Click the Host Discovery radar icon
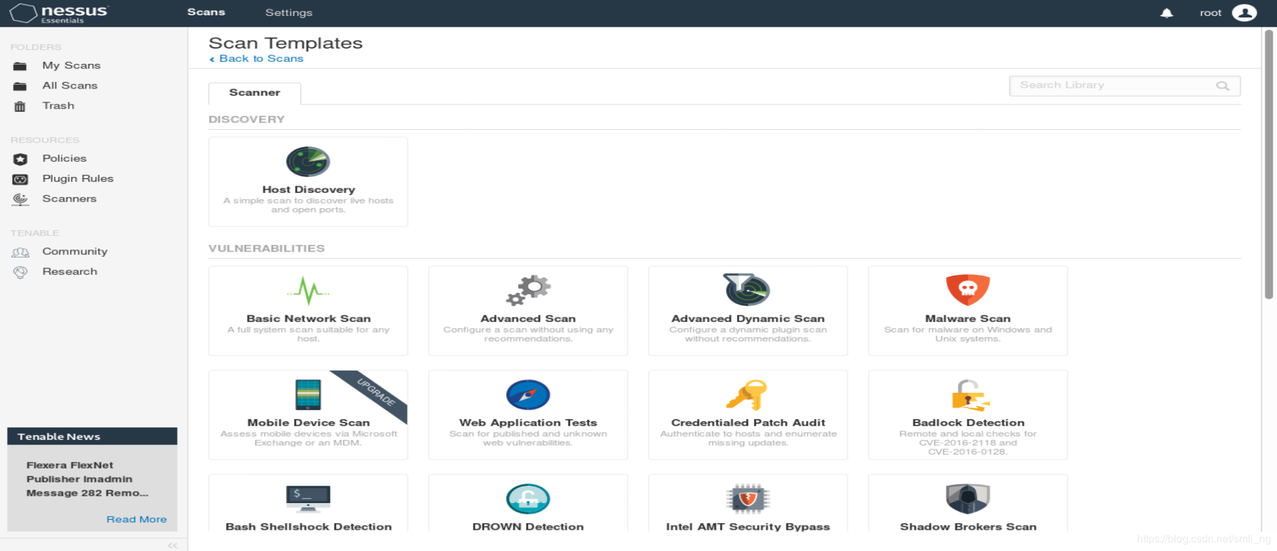The image size is (1277, 551). 308,162
